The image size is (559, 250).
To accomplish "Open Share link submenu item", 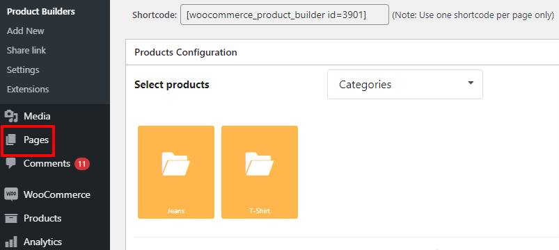I will click(x=26, y=51).
